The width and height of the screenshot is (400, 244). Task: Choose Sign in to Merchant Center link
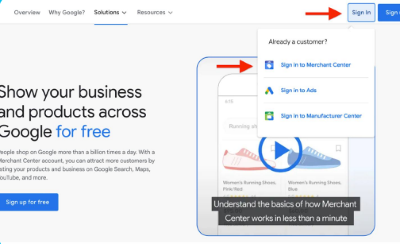coord(315,65)
